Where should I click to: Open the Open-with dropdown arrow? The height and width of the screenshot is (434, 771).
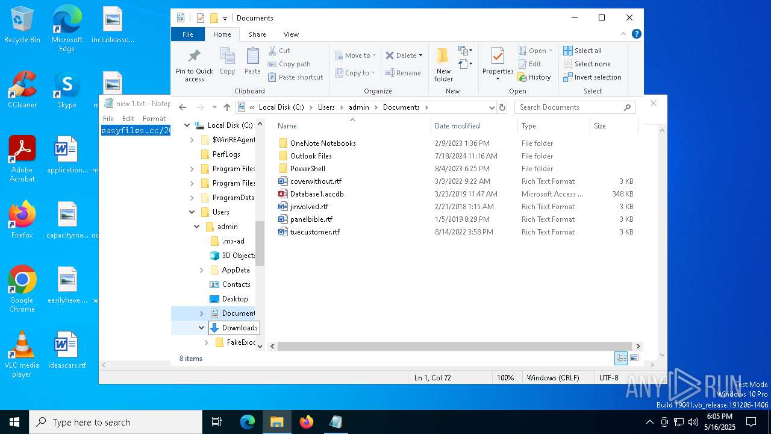(x=551, y=51)
